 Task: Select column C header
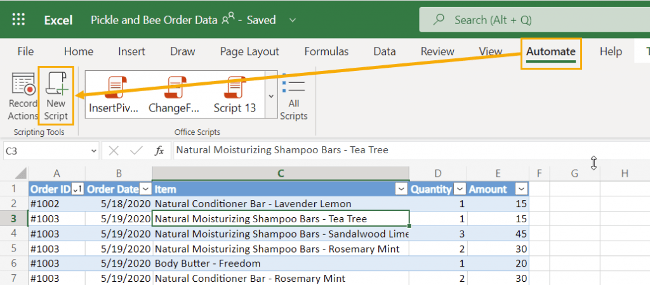click(x=281, y=174)
